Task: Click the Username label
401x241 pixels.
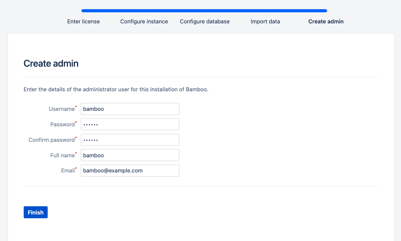Action: (63, 109)
